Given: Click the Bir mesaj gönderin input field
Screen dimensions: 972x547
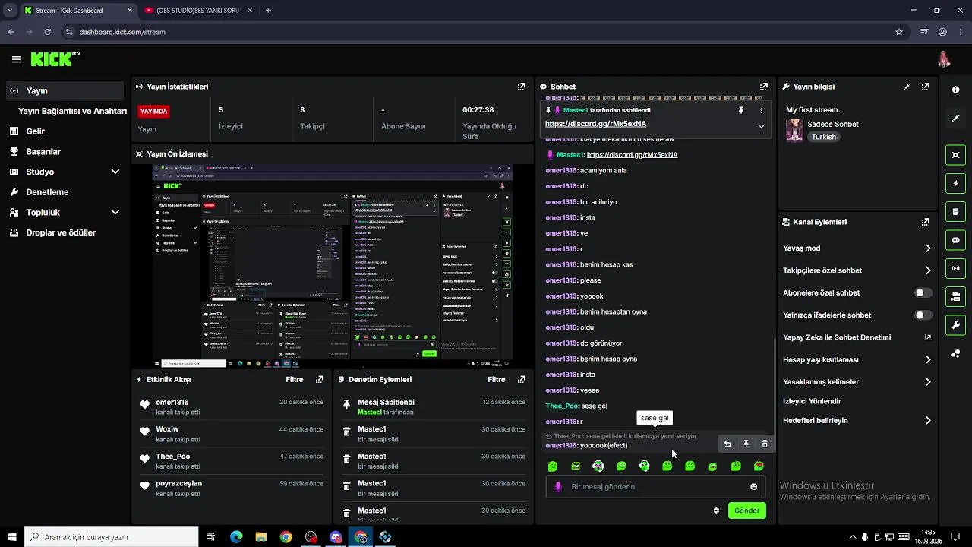Looking at the screenshot, I should pyautogui.click(x=655, y=487).
